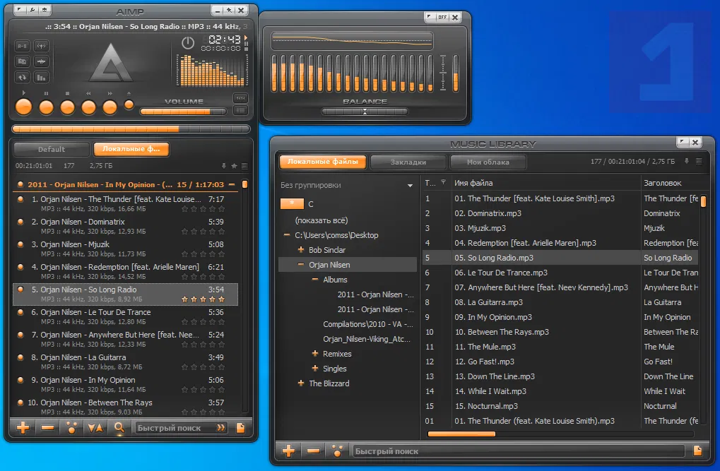Screen dimensions: 720x471
Task: Open Music Library misc dots icon
Action: tap(338, 451)
